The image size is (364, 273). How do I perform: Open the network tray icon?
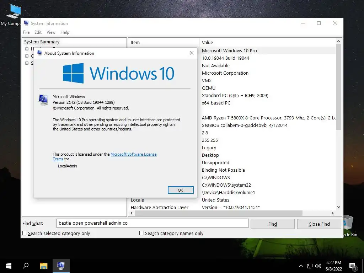click(x=310, y=266)
